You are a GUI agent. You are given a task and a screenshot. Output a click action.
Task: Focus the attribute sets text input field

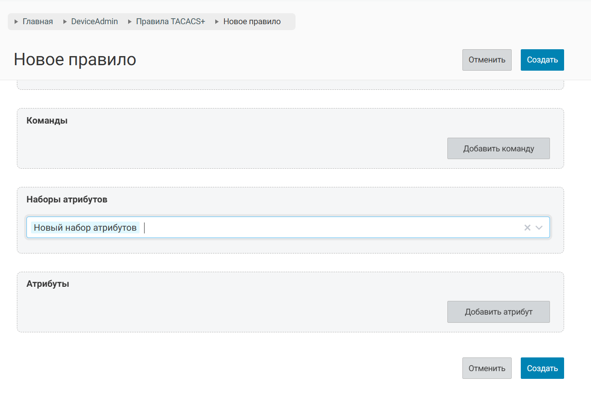coord(319,227)
